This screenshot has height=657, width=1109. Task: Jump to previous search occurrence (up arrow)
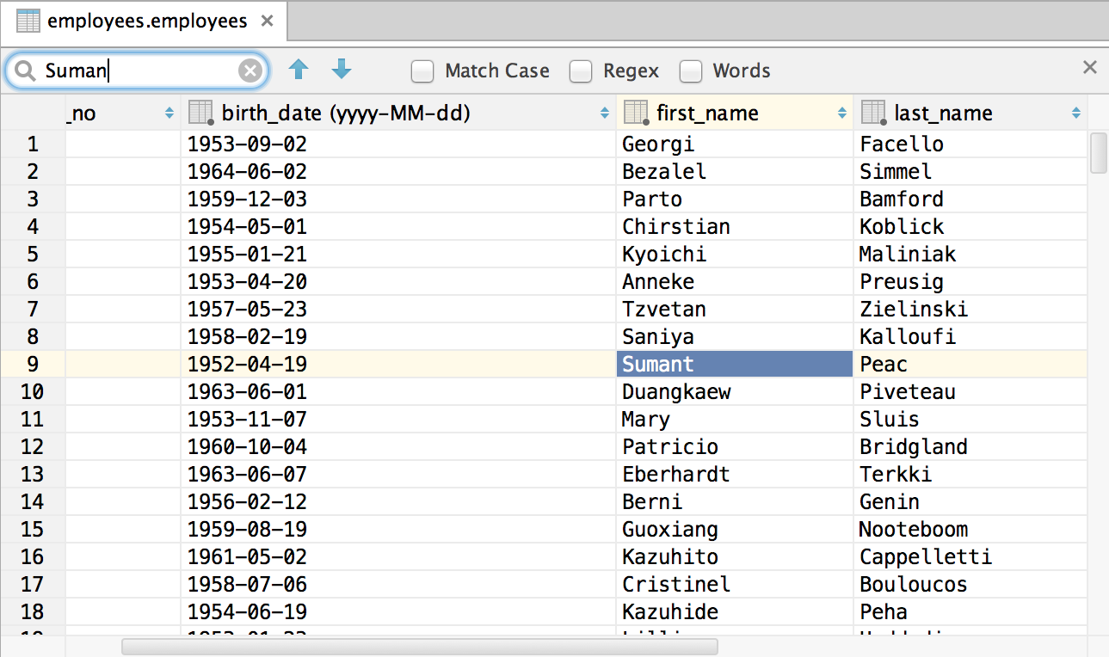(x=299, y=70)
